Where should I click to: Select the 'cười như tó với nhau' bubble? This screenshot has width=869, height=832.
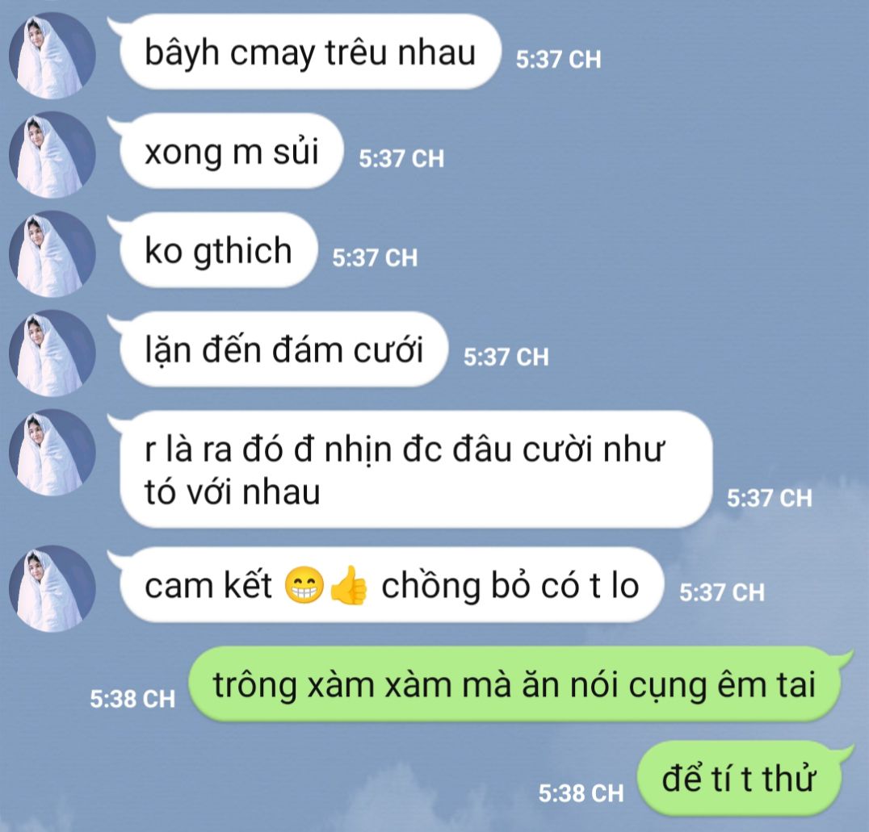point(410,470)
